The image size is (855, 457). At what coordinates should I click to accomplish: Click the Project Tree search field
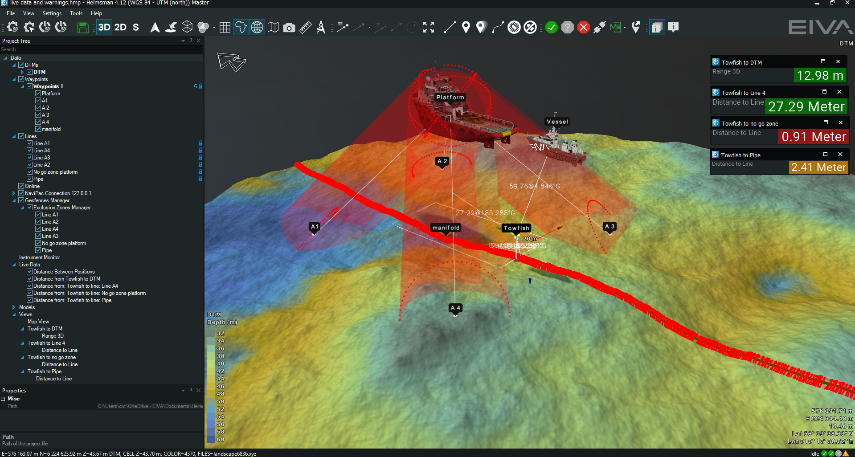coord(102,49)
